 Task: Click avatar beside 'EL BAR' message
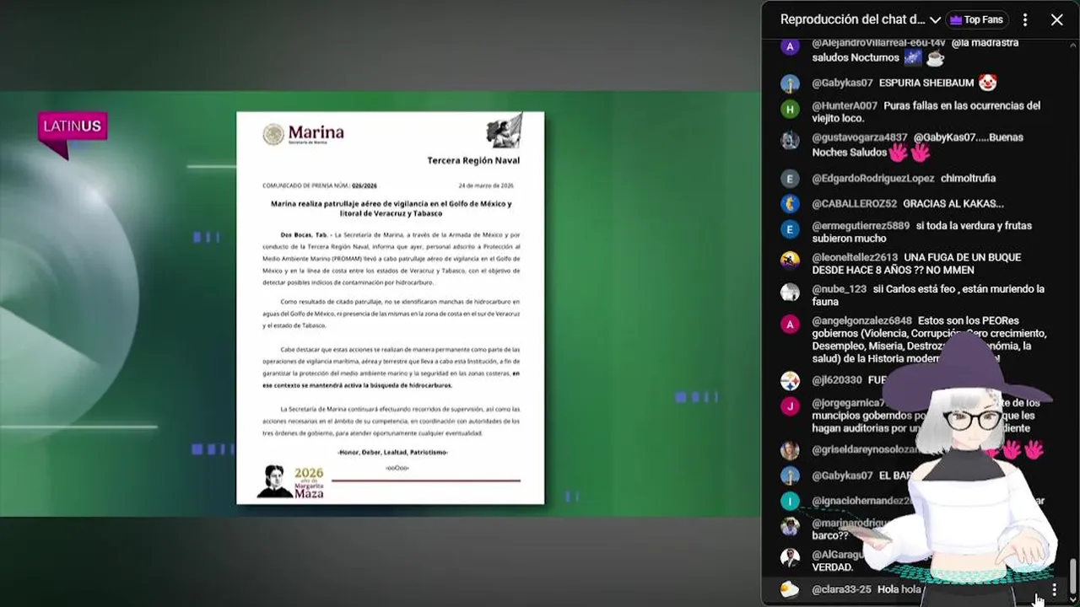tap(790, 475)
